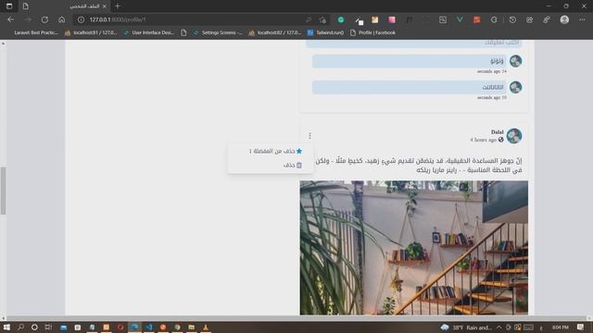
Task: Open the browser history icon
Action: pyautogui.click(x=512, y=19)
